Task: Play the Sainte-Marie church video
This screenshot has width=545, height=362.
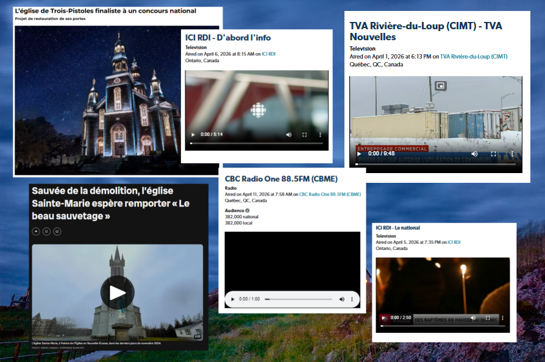Action: (117, 293)
